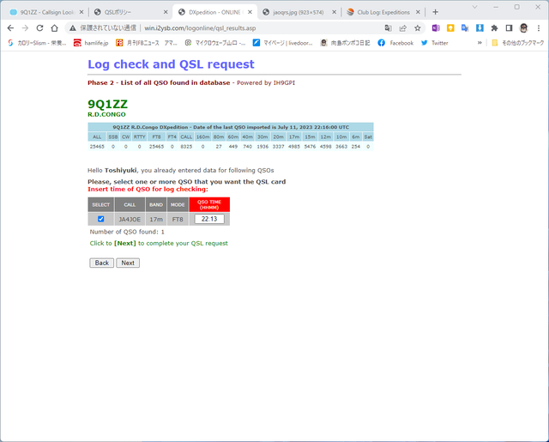Click the QSO time input field
549x442 pixels.
click(209, 219)
